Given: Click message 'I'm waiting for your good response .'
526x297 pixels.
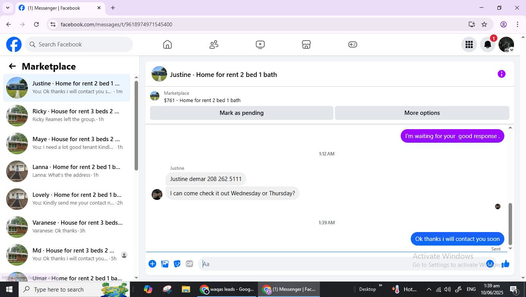Looking at the screenshot, I should [453, 136].
